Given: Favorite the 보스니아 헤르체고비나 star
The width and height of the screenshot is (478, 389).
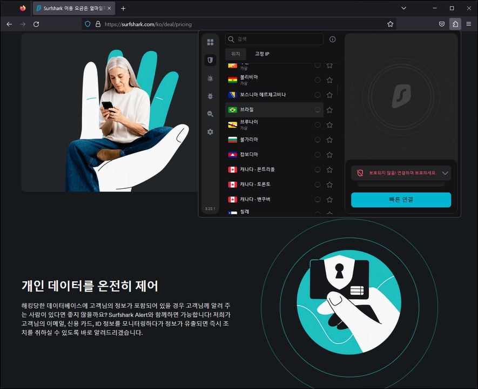Looking at the screenshot, I should tap(329, 95).
